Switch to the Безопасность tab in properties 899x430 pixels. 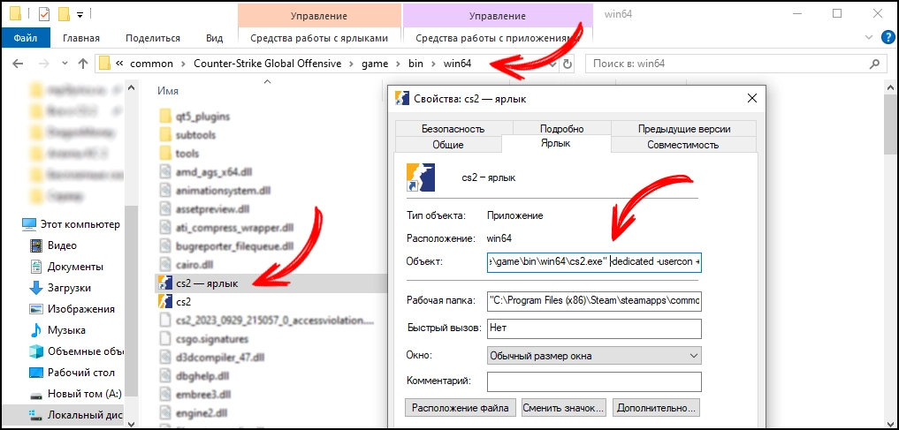[453, 129]
